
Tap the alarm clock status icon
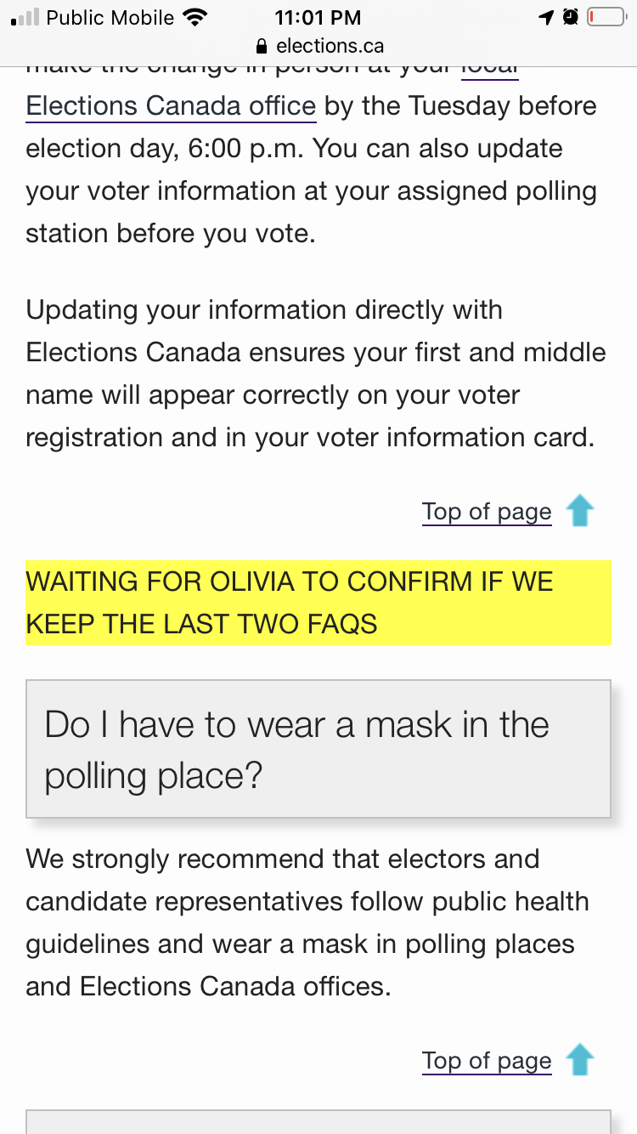coord(570,17)
